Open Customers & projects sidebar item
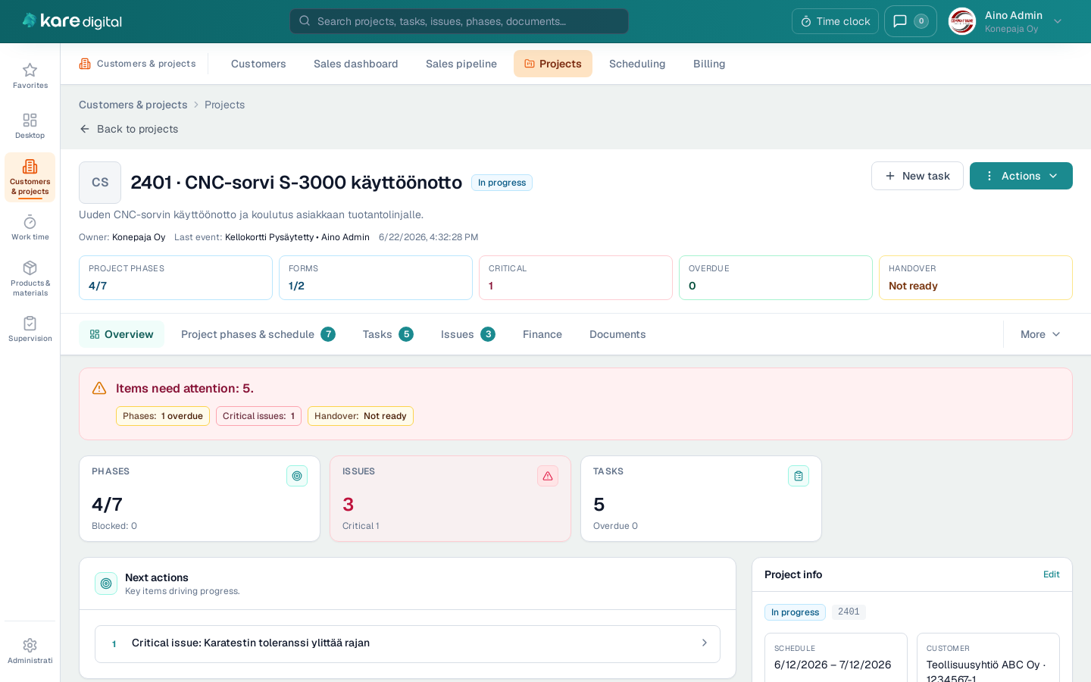Screen dimensions: 1091x682 coord(30,177)
